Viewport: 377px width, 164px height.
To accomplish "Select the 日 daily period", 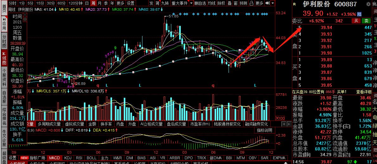I will click(x=87, y=3).
